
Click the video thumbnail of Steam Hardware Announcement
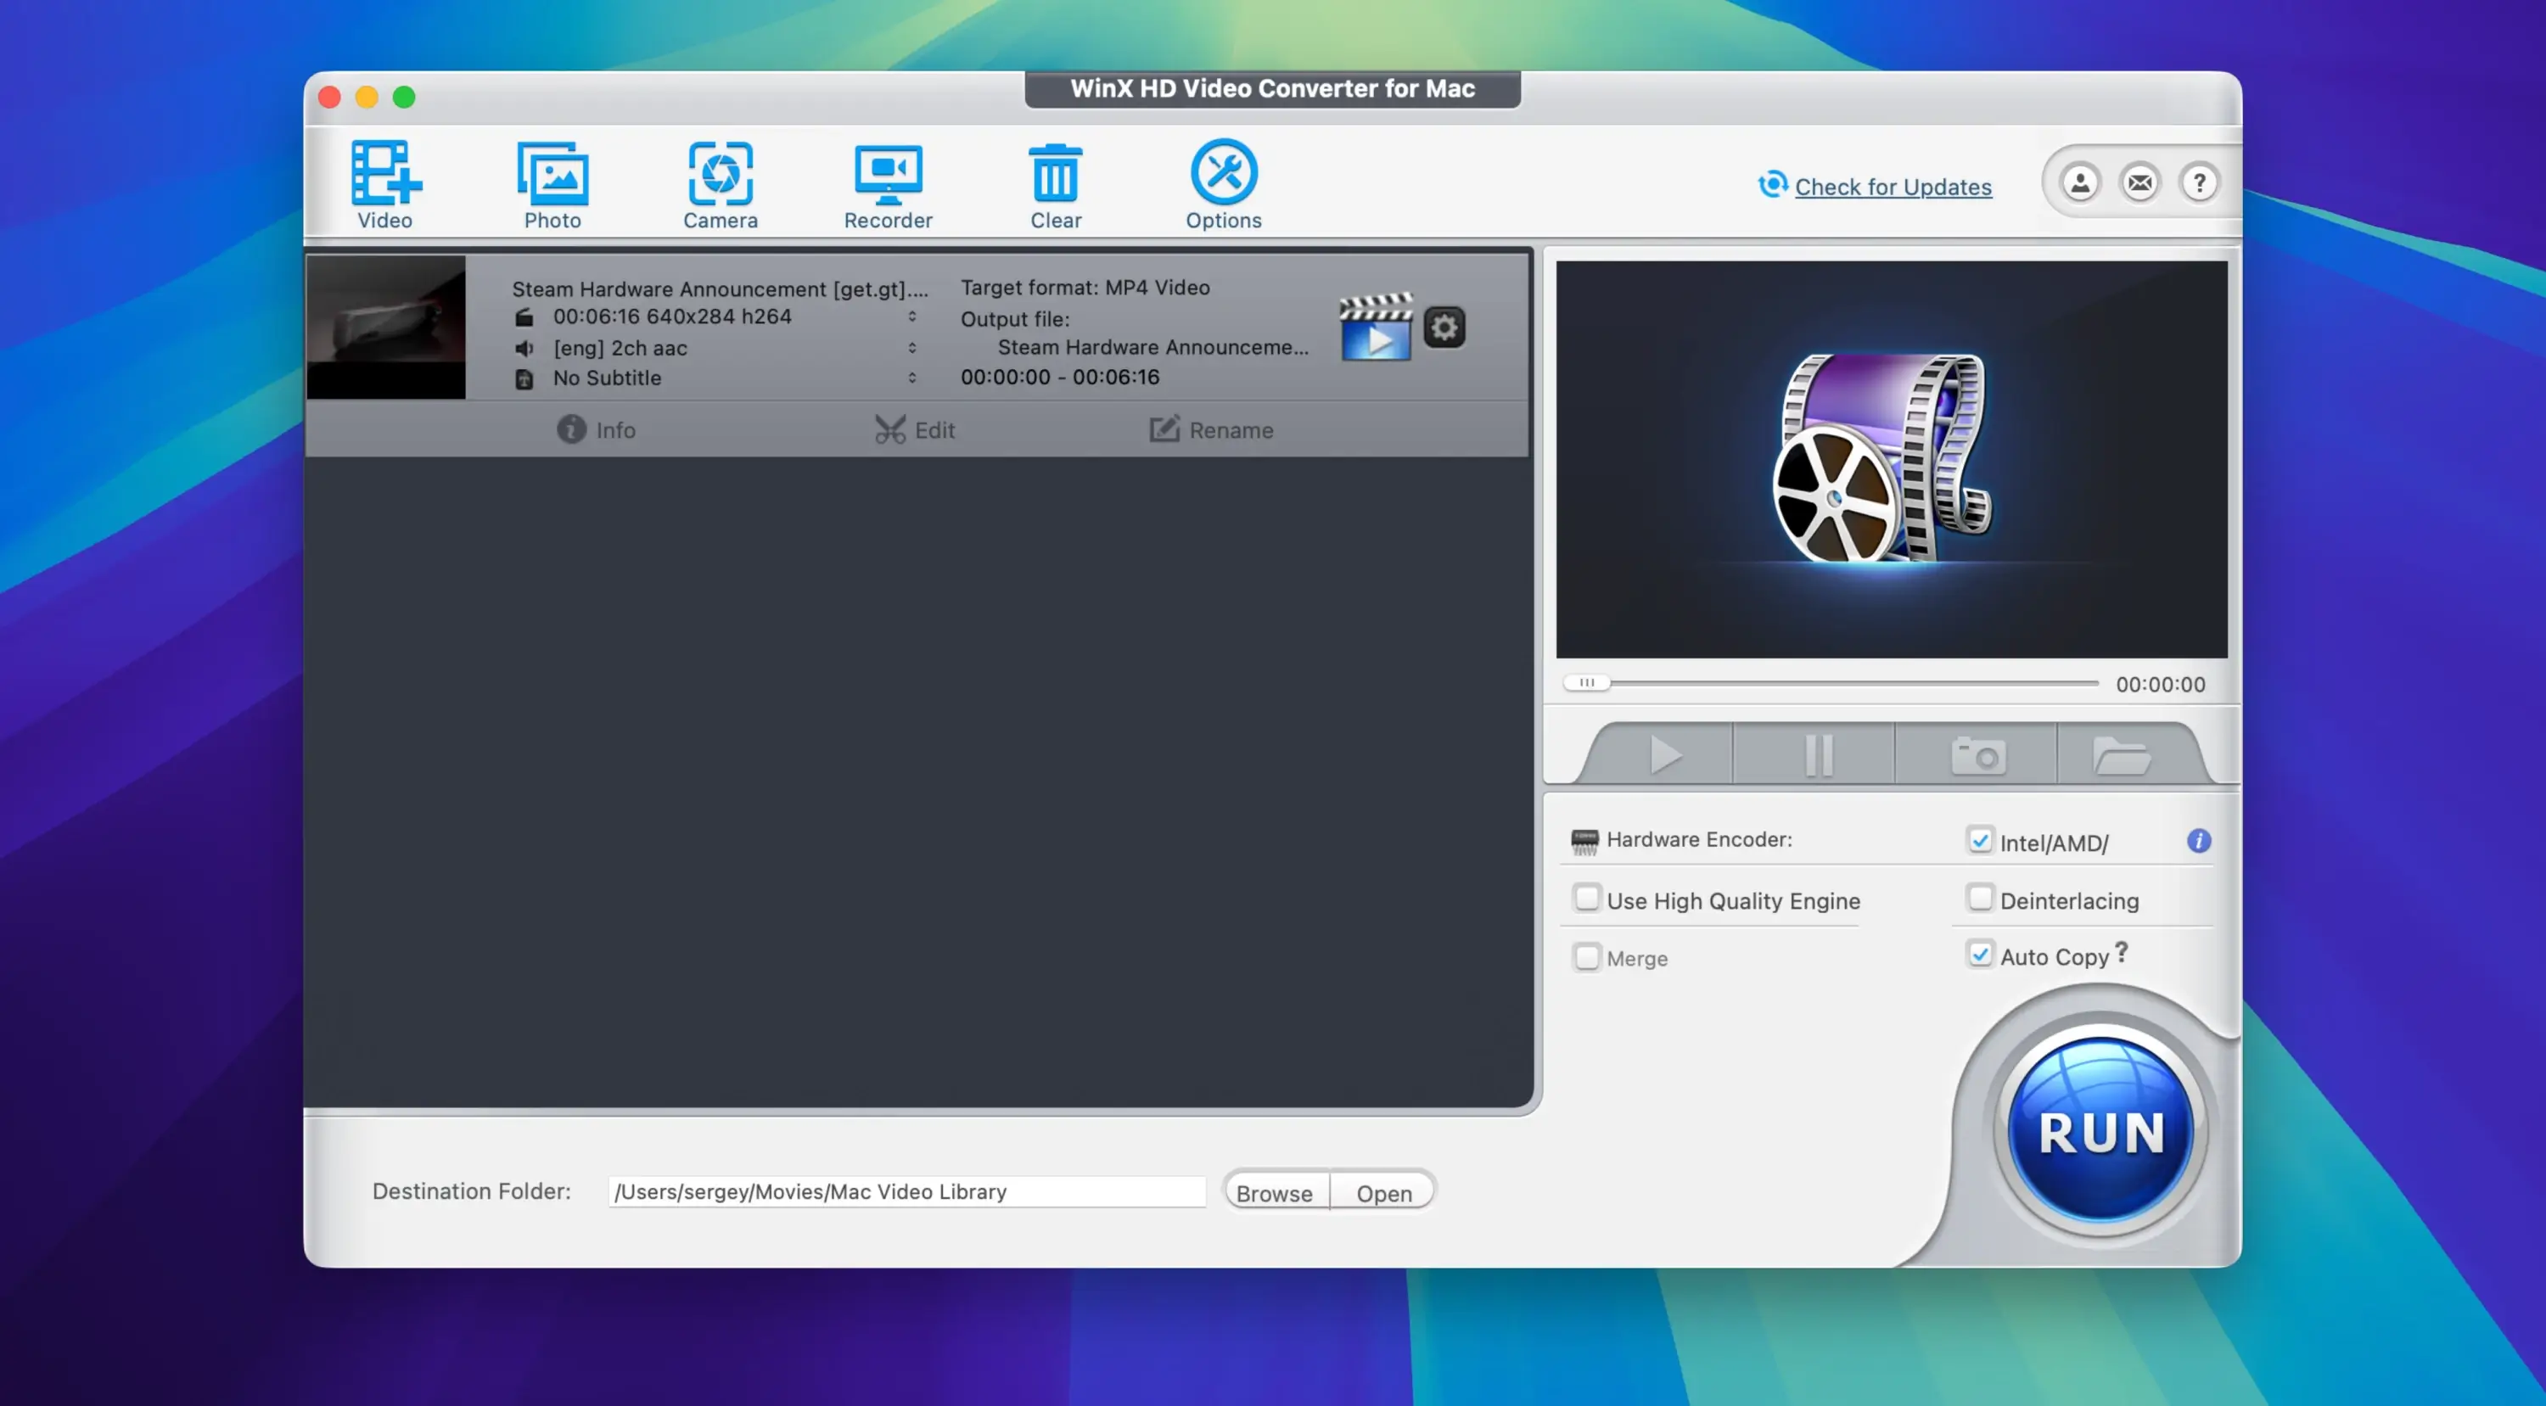click(x=385, y=327)
